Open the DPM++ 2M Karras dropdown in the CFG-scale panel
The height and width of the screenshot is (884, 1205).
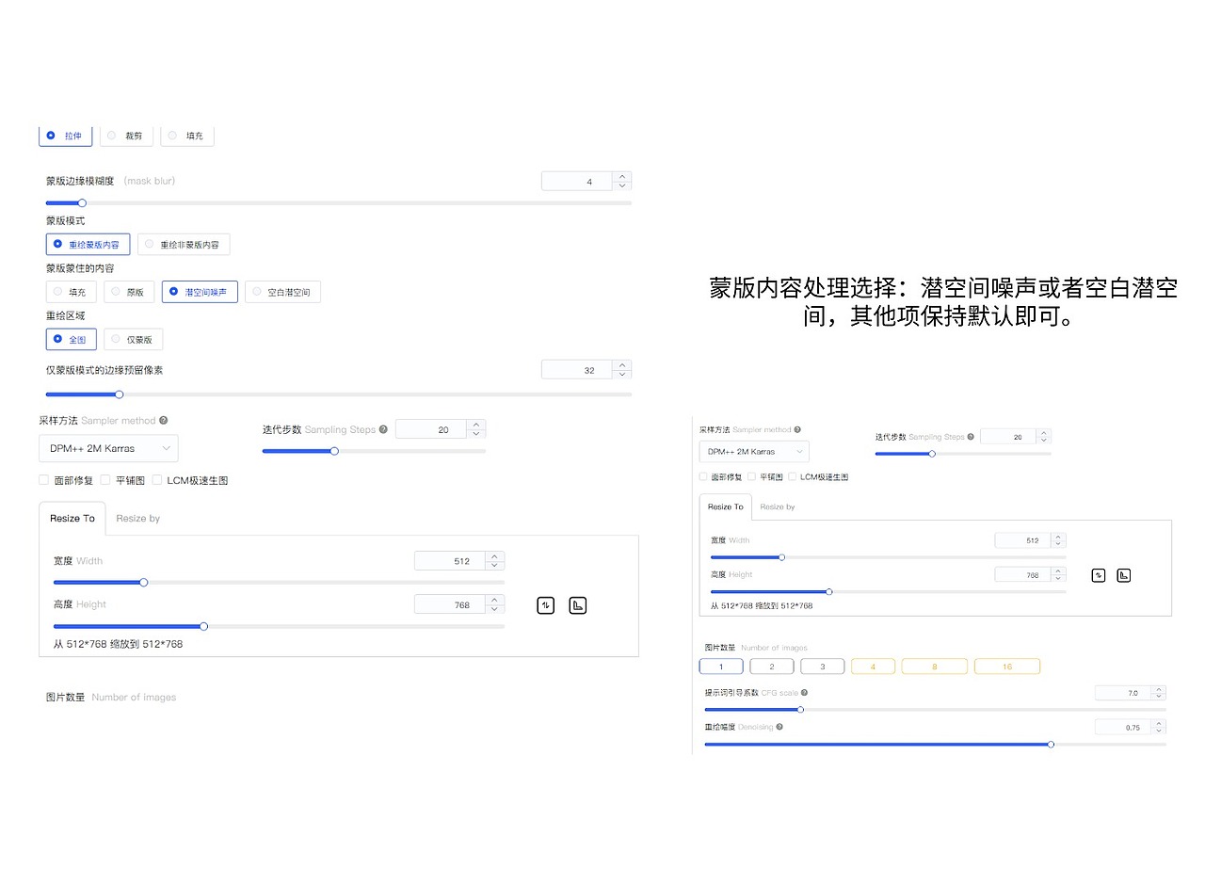pos(754,451)
